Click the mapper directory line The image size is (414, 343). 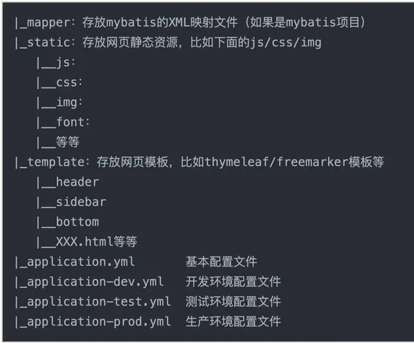(190, 23)
